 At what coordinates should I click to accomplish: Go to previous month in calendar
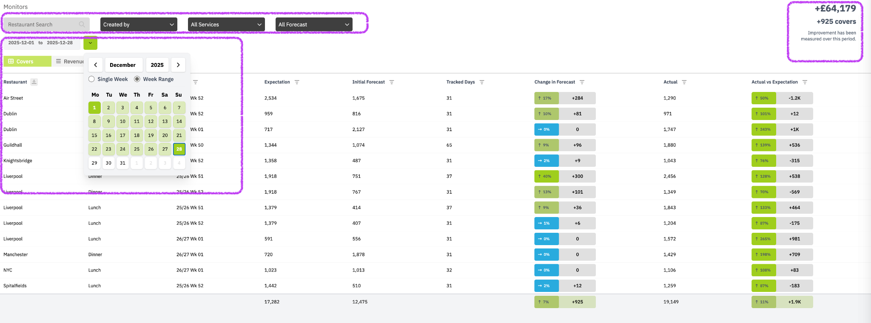96,65
